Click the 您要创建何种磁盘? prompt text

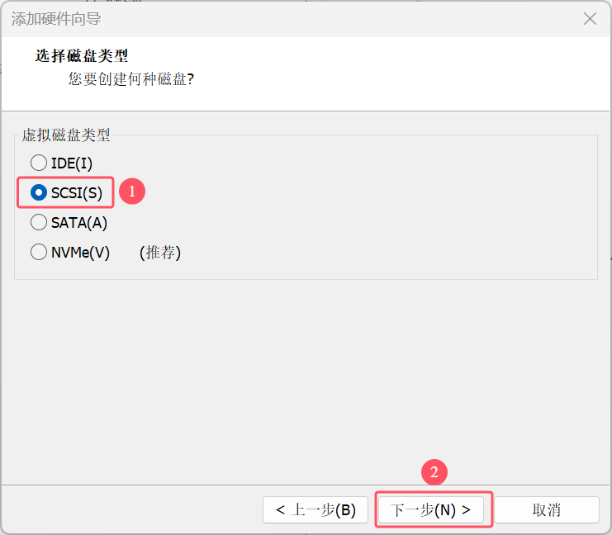pos(131,78)
